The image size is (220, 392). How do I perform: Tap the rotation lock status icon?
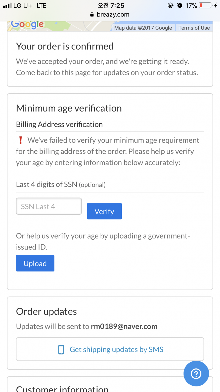tap(170, 6)
